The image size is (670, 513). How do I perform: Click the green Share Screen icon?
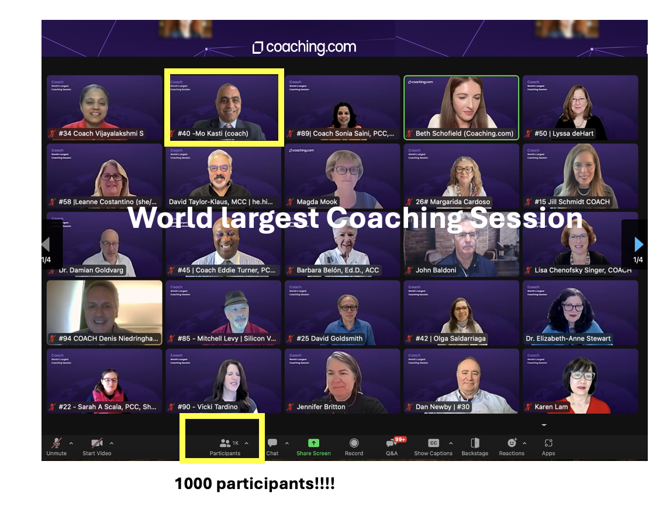(313, 443)
